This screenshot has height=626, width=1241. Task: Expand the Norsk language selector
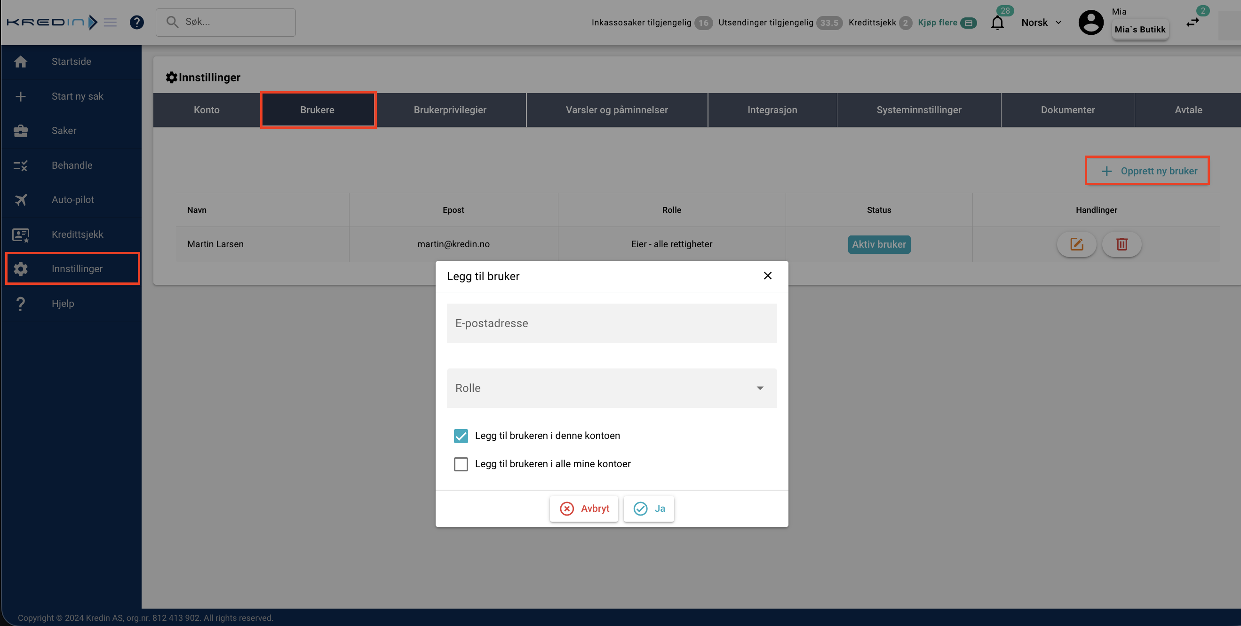click(1041, 23)
